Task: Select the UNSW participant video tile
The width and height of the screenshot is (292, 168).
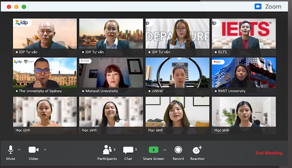Action: (x=177, y=76)
